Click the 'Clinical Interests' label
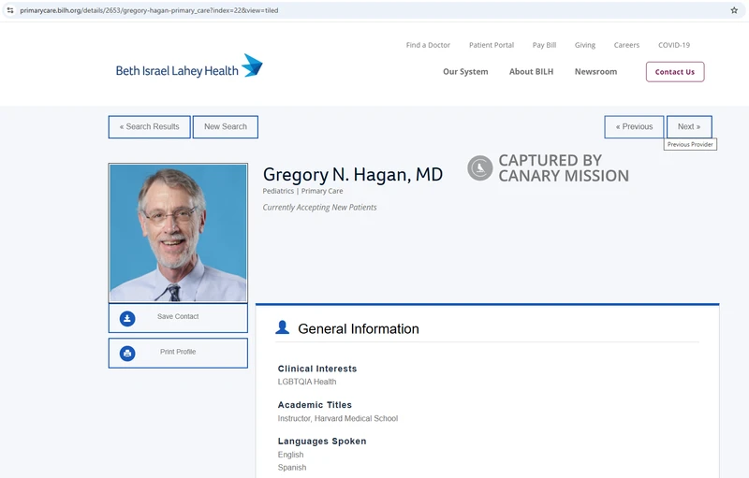 coord(317,369)
